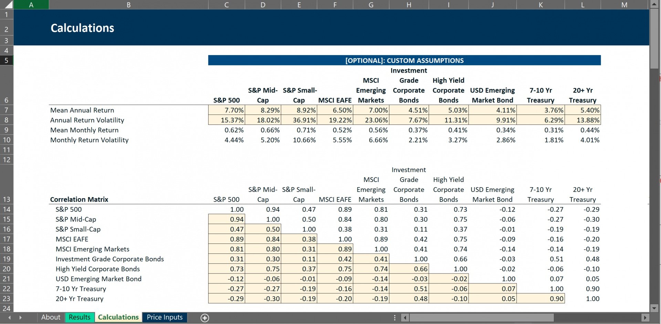661x324 pixels.
Task: Open the About sheet tab
Action: (x=51, y=317)
